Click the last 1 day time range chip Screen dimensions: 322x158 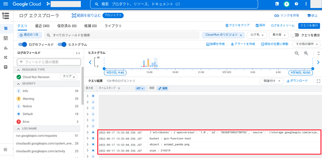pos(30,35)
